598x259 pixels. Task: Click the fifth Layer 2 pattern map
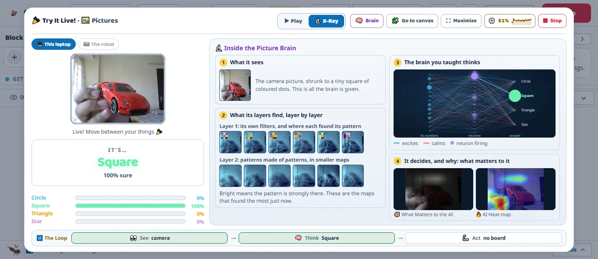(x=328, y=176)
